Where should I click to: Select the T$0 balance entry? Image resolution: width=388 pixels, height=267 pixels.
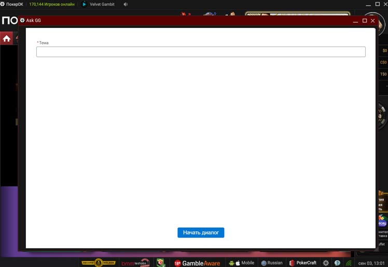point(383,74)
